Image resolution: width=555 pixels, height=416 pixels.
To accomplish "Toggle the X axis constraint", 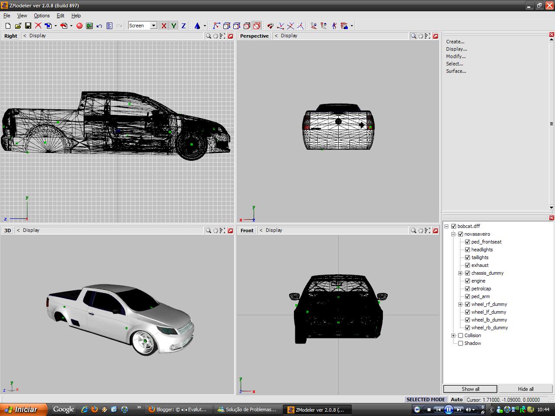I will point(163,26).
